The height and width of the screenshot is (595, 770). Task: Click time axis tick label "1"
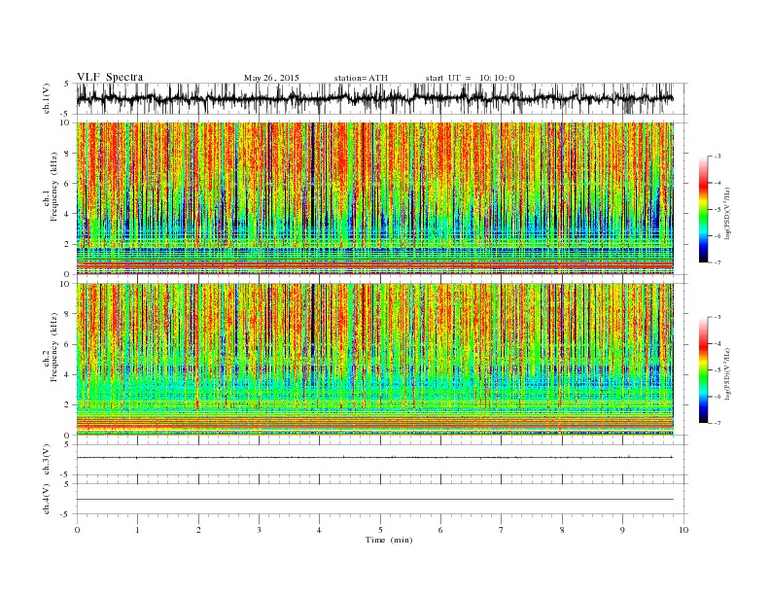[137, 530]
